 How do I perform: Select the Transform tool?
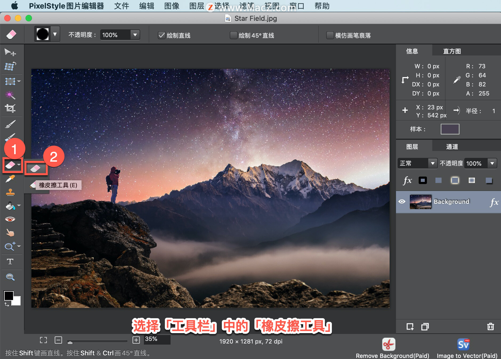(x=10, y=66)
